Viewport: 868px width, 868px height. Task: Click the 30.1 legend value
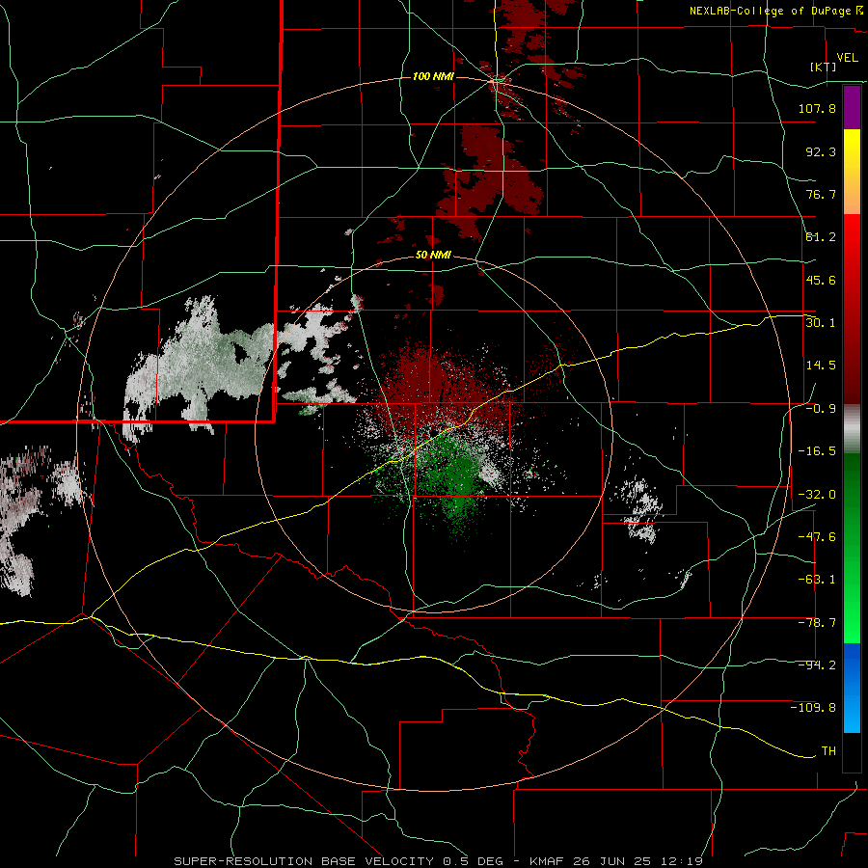tap(821, 323)
